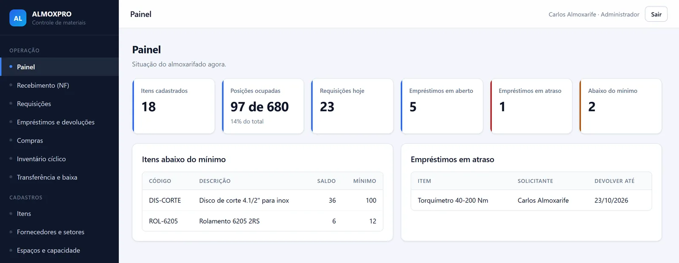Click the date 23/10/2026
679x263 pixels.
pos(611,200)
